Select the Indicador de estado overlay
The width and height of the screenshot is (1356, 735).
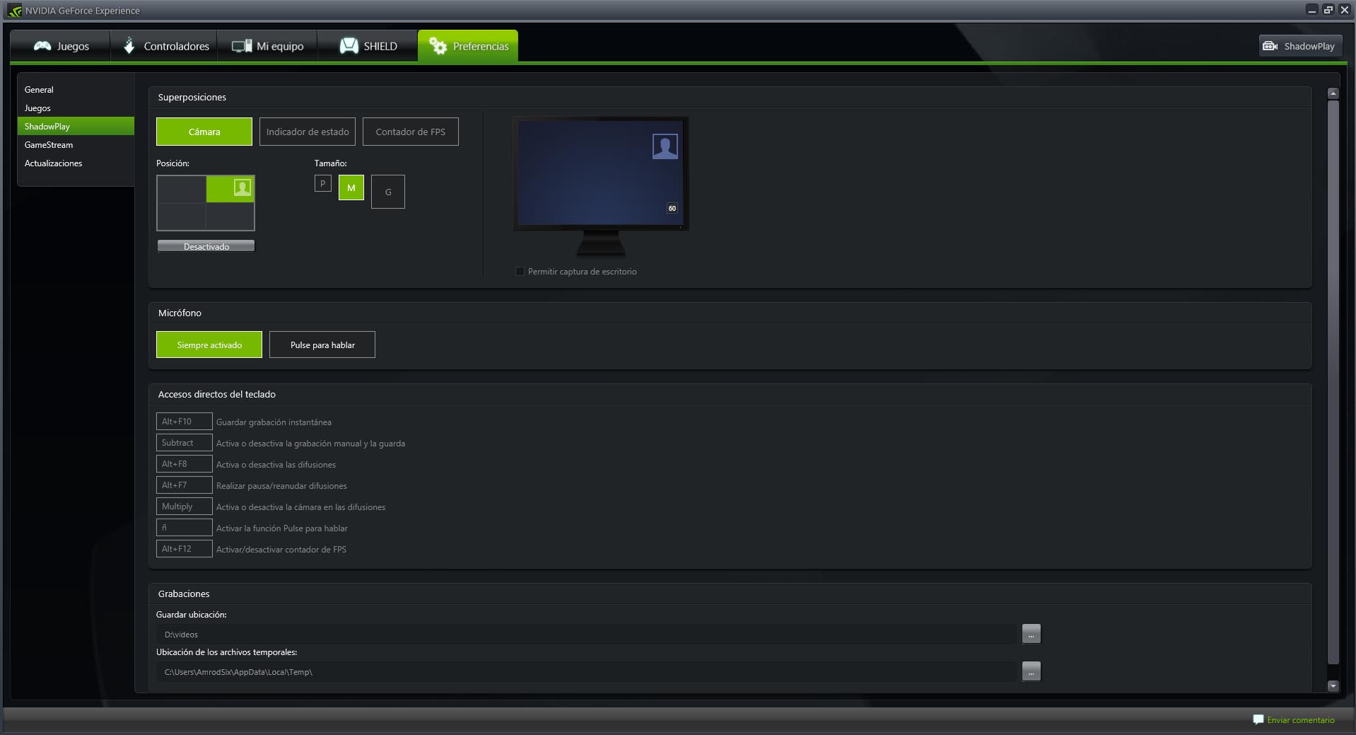[x=308, y=132]
